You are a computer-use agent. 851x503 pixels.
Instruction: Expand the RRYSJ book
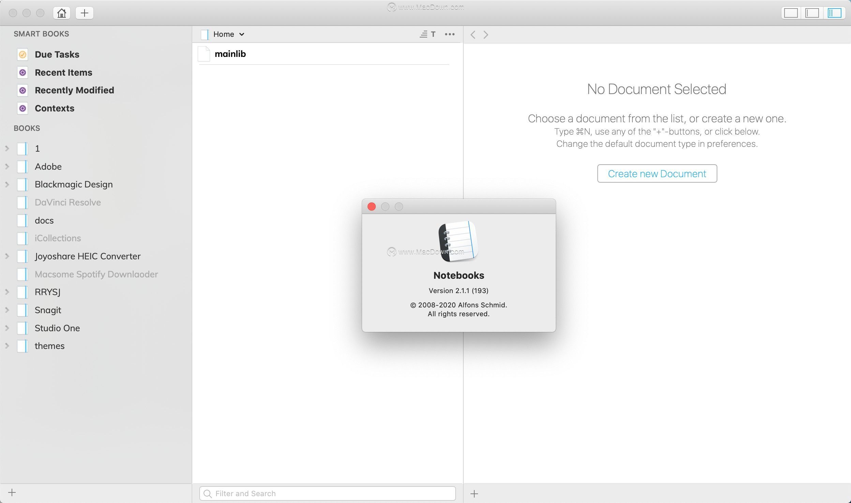pyautogui.click(x=7, y=292)
